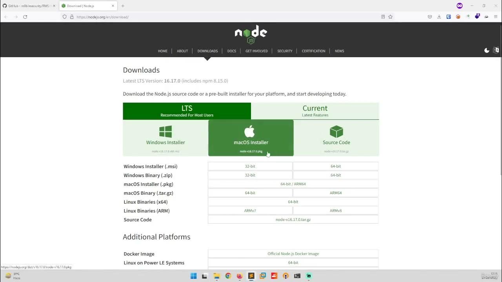Select the Current release tab
Image resolution: width=502 pixels, height=282 pixels.
pos(315,111)
